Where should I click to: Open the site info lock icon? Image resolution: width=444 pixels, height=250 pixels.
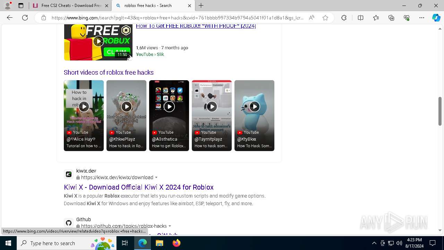pyautogui.click(x=44, y=18)
